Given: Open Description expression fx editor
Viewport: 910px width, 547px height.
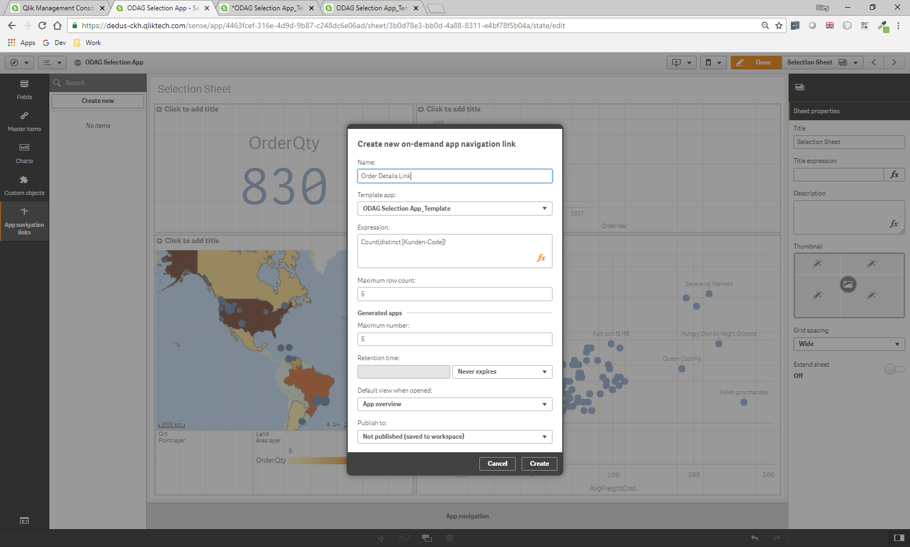Looking at the screenshot, I should click(x=894, y=224).
